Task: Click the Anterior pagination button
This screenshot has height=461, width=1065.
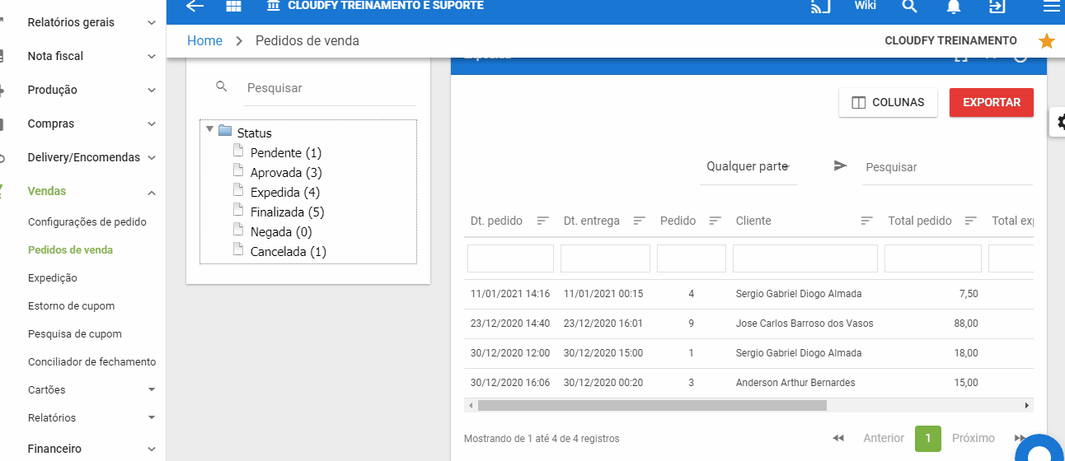Action: click(x=884, y=438)
